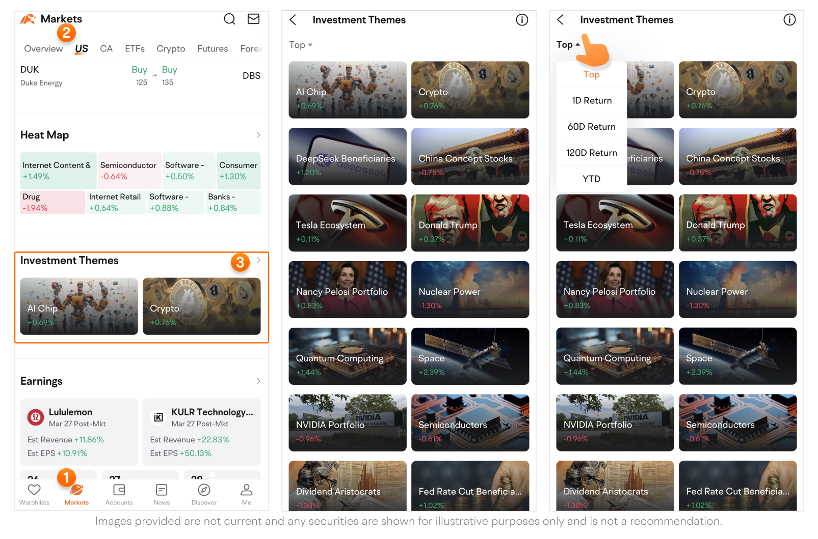Open Lululemon earnings card
818x539 pixels.
click(79, 432)
